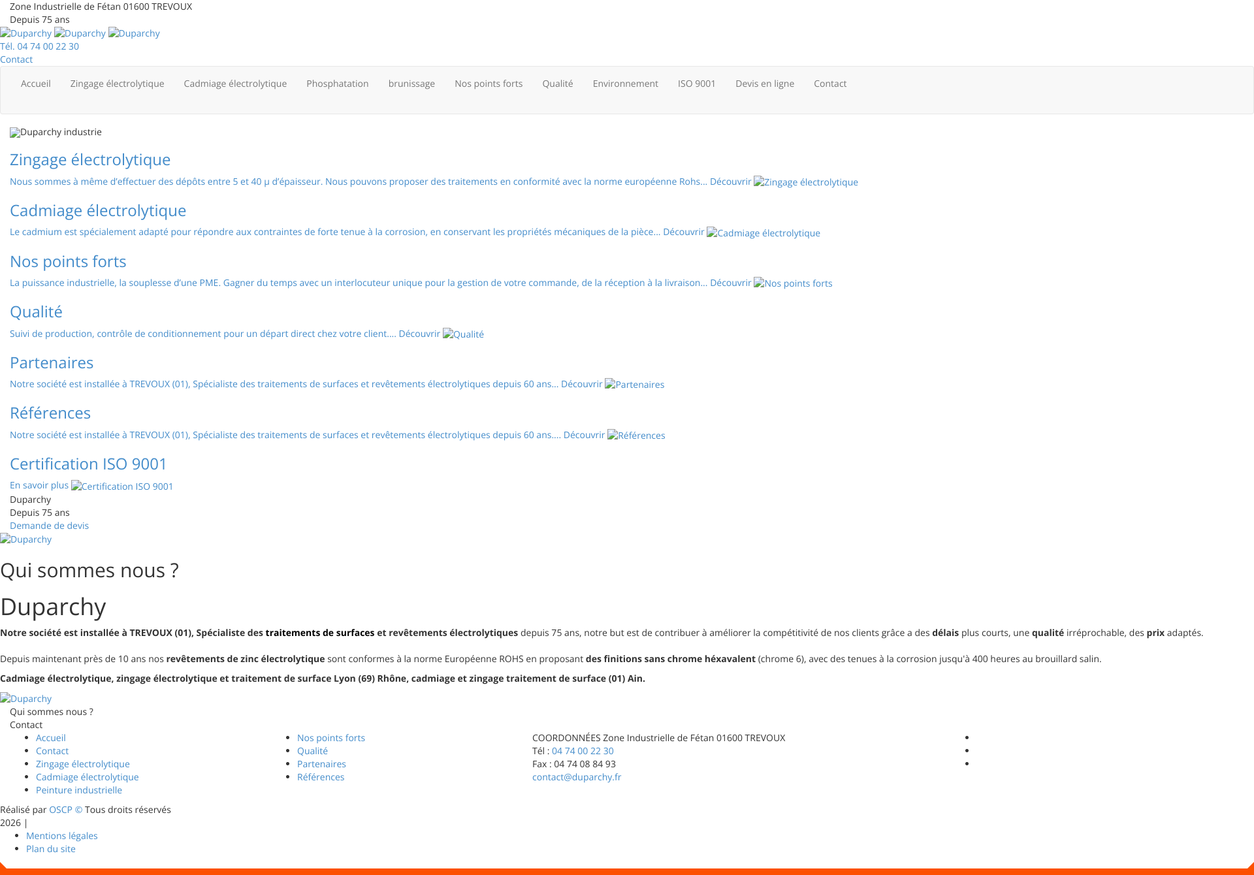Open Plan du site

[x=51, y=849]
